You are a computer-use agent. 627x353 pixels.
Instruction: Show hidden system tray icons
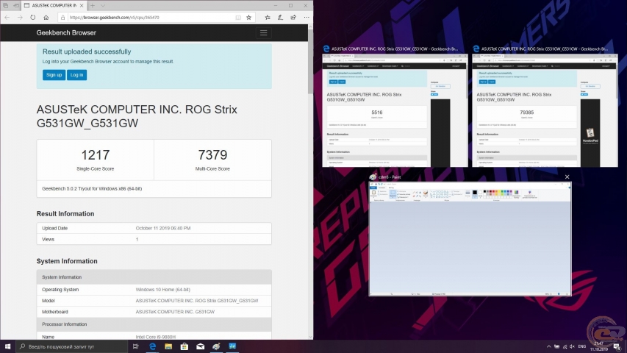click(x=548, y=346)
